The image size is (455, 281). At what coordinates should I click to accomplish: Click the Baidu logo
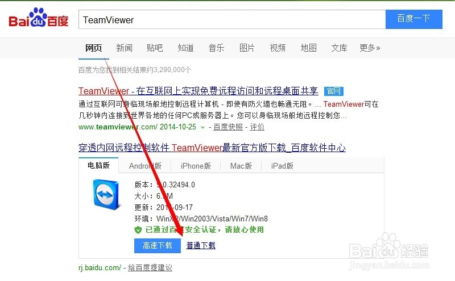pyautogui.click(x=39, y=18)
